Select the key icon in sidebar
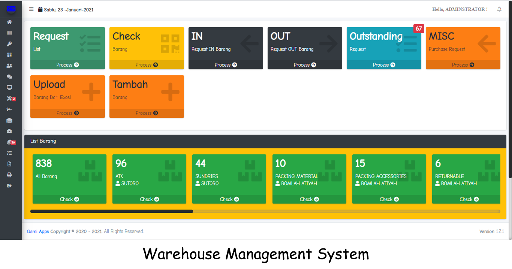This screenshot has width=512, height=269. coord(9,44)
